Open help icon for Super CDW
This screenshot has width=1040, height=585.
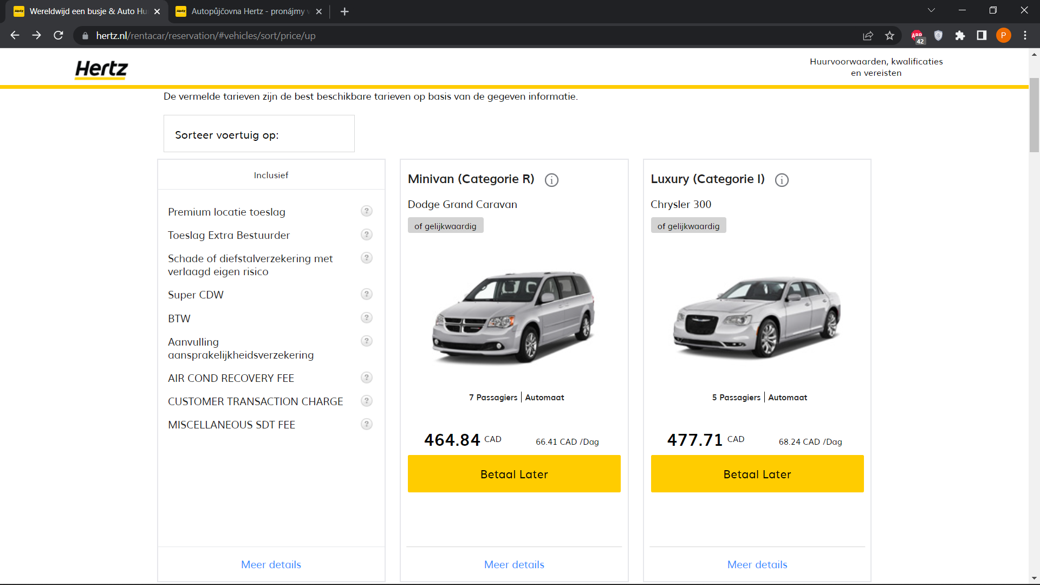pos(367,294)
